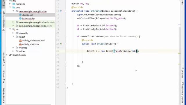
Task: Click the 'MainActivity.this' text in the code
Action: pos(126,51)
